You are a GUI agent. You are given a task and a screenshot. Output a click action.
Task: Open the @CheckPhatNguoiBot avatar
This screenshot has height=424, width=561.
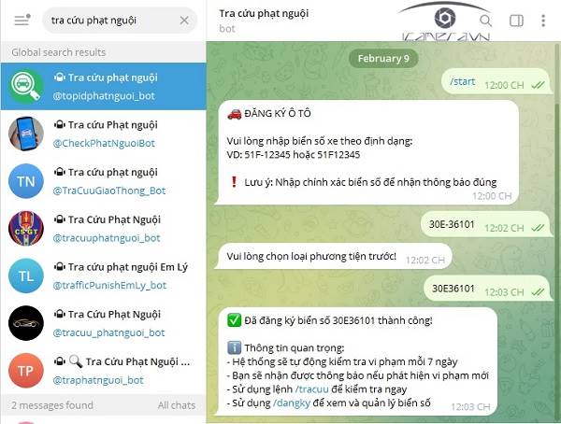(x=26, y=134)
